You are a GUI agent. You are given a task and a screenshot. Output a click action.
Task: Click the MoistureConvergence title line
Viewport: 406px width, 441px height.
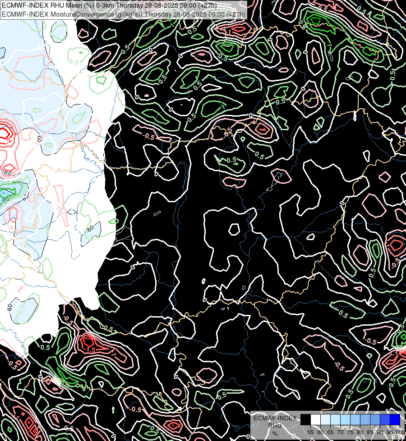coord(124,14)
